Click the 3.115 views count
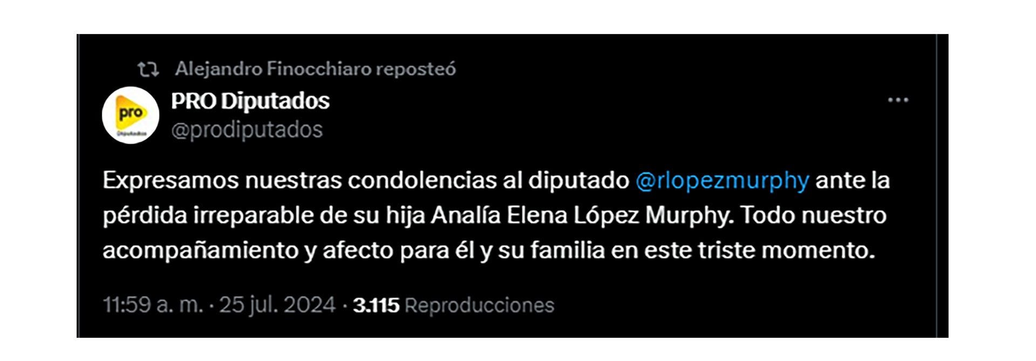This screenshot has width=1036, height=361. pyautogui.click(x=376, y=306)
